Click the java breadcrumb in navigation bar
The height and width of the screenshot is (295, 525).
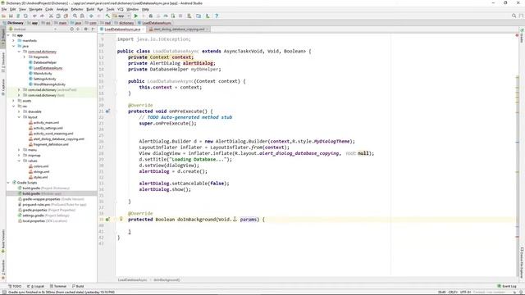coord(76,23)
